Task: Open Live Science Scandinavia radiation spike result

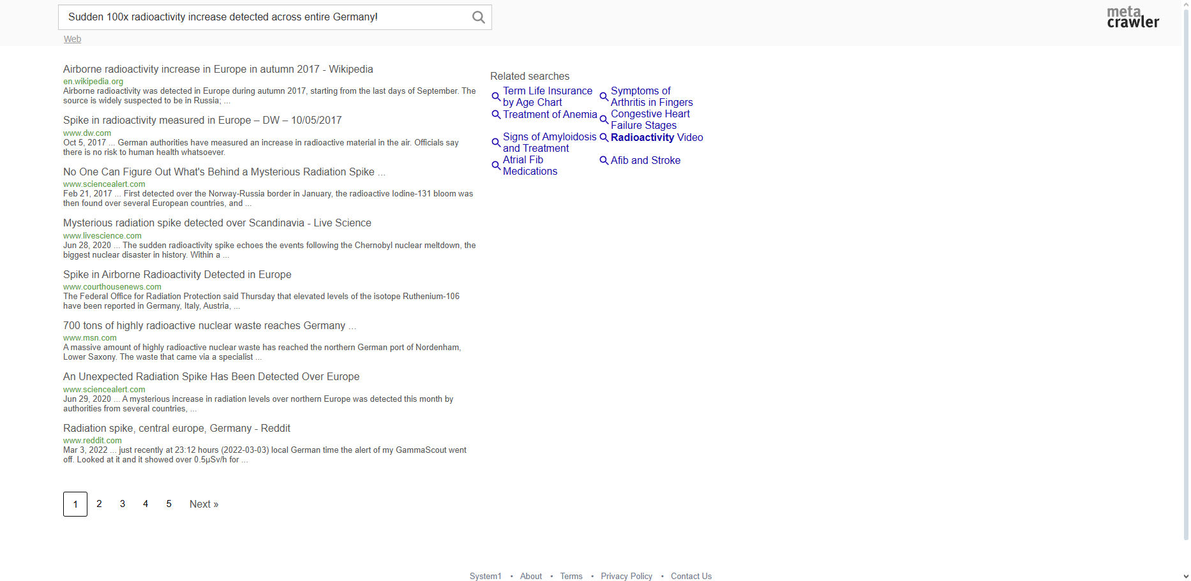Action: coord(217,223)
